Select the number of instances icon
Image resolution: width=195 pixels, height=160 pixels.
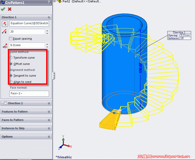click(x=4, y=32)
